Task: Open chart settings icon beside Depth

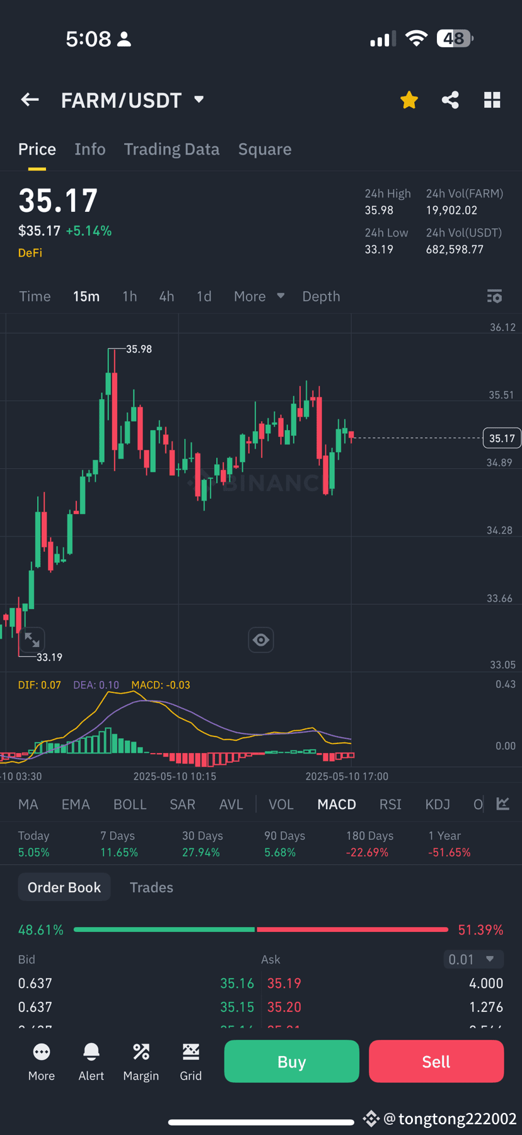Action: tap(495, 296)
